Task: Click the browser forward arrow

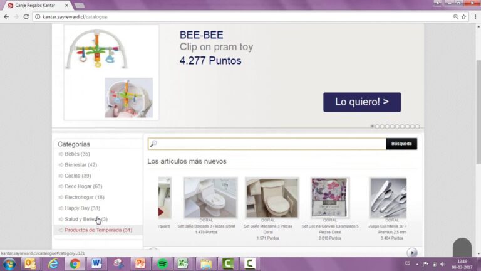Action: 16,16
